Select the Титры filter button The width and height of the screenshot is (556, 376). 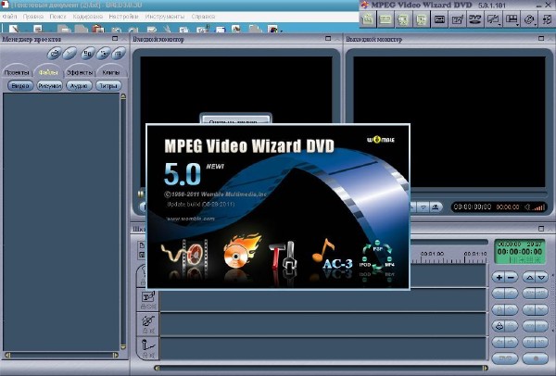pos(108,85)
